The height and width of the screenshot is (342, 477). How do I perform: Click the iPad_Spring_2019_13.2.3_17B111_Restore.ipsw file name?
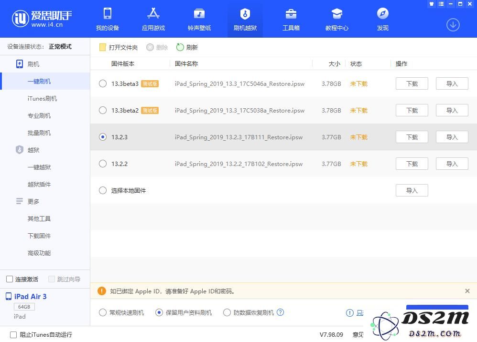tap(239, 137)
